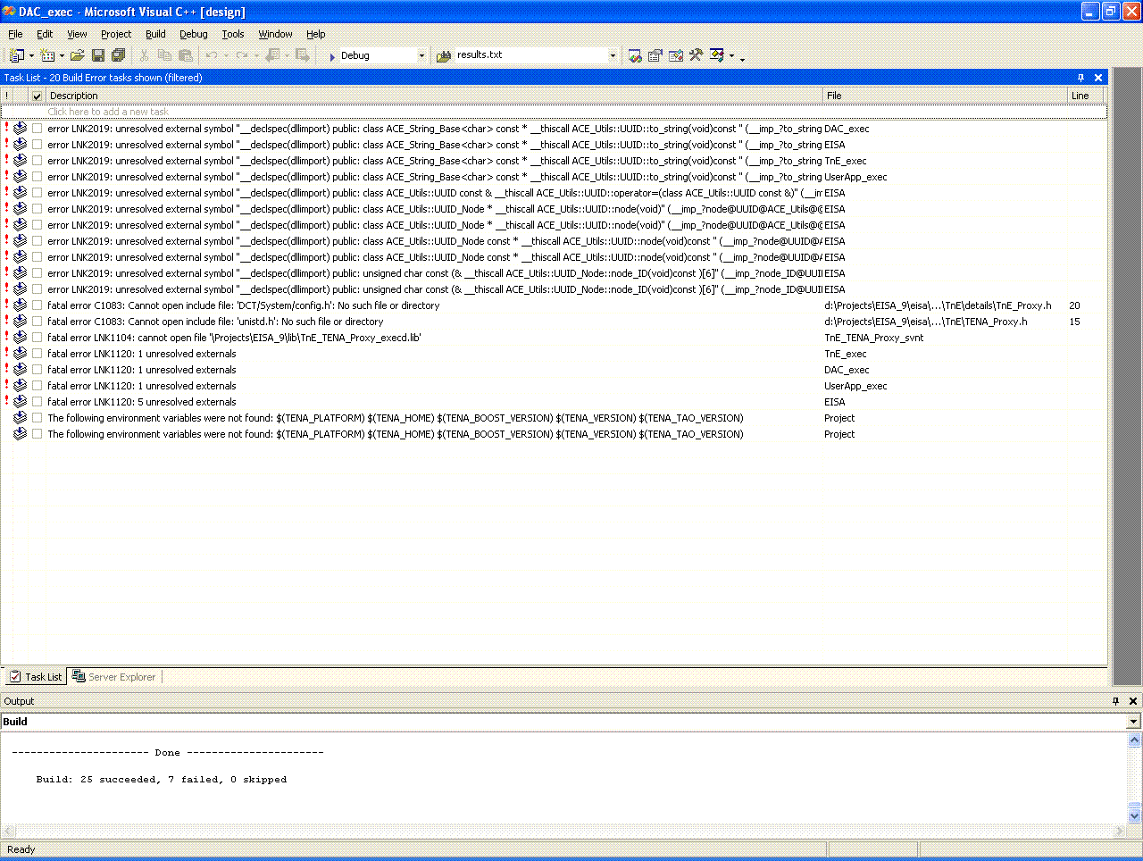Click the Navigate Backward icon
The height and width of the screenshot is (861, 1143).
click(x=273, y=55)
